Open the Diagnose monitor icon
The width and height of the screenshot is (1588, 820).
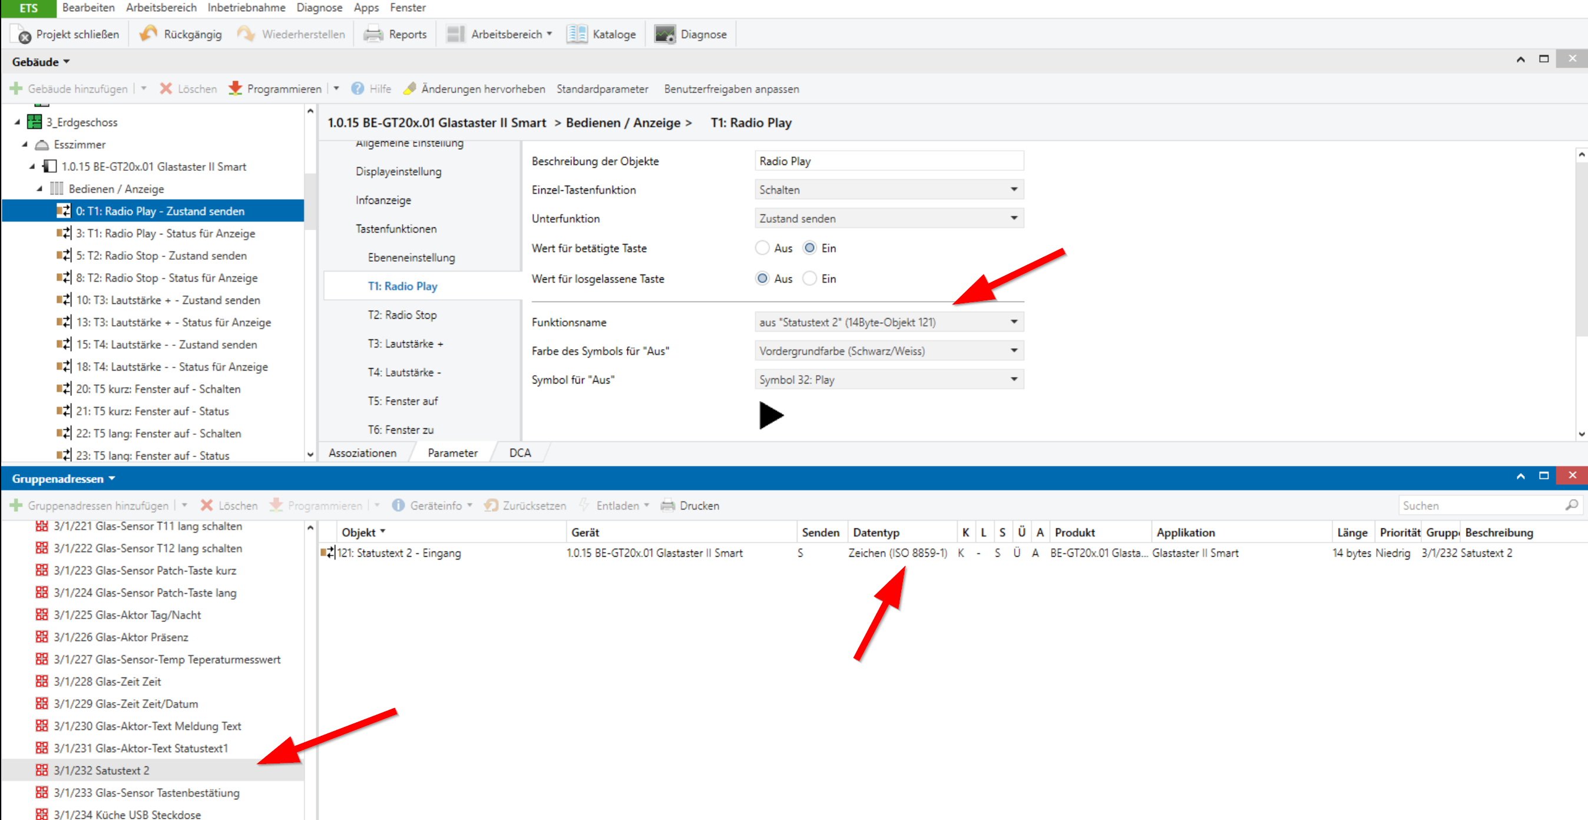[664, 34]
